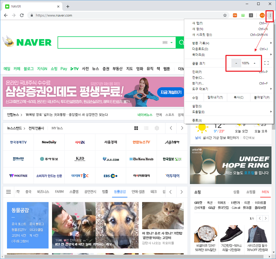Go to next newsstand page arrow
This screenshot has height=259, width=276.
(x=182, y=128)
